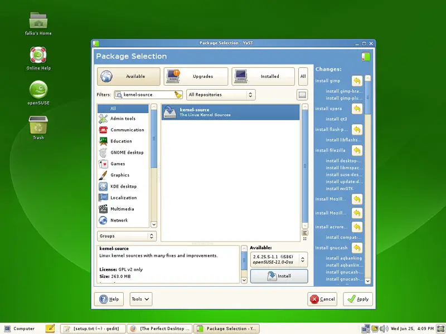Viewport: 446px width, 334px height.
Task: Switch to the All packages view
Action: [303, 76]
